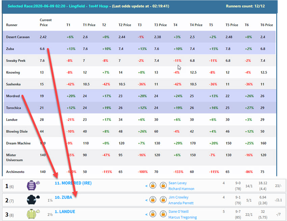
Task: Expand the chevron arrow in Zuba's result row
Action: click(146, 200)
